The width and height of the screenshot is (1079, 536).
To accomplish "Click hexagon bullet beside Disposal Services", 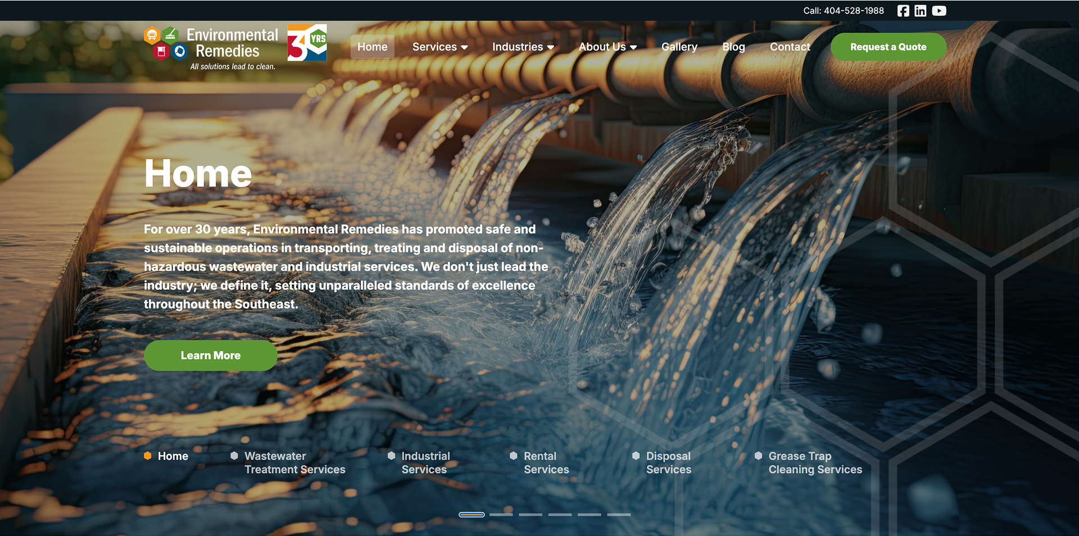I will (x=636, y=456).
